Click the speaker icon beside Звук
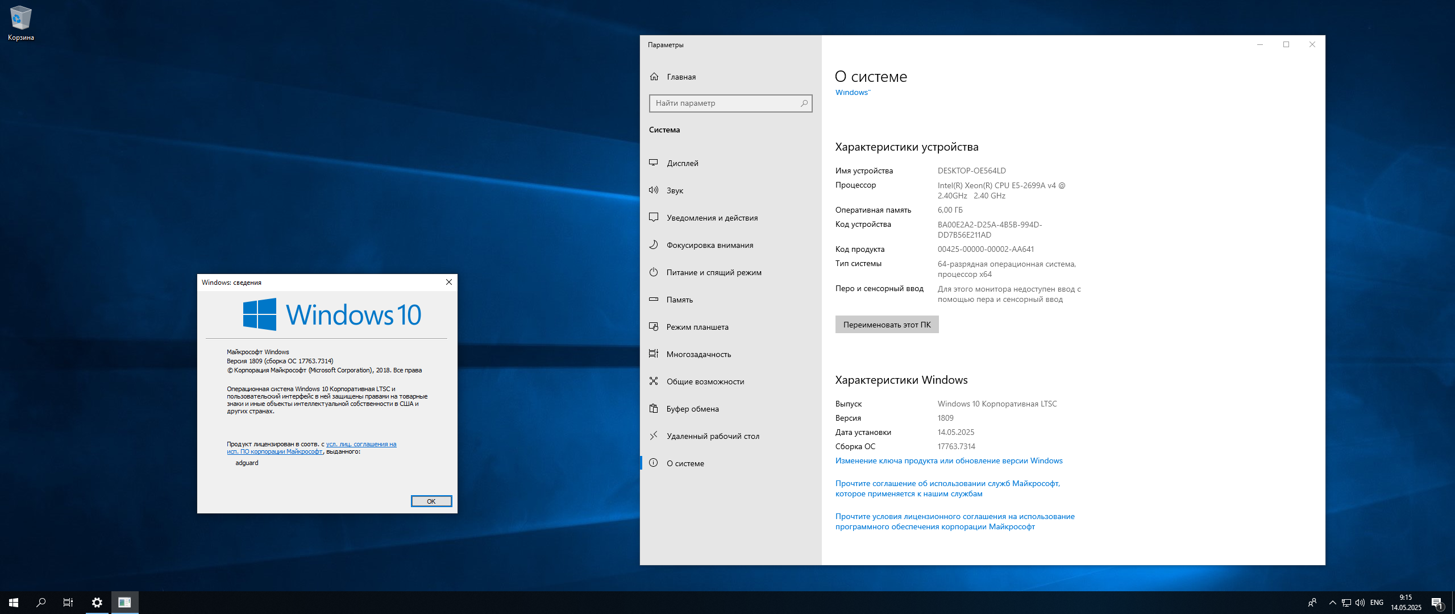The image size is (1455, 614). coord(654,190)
